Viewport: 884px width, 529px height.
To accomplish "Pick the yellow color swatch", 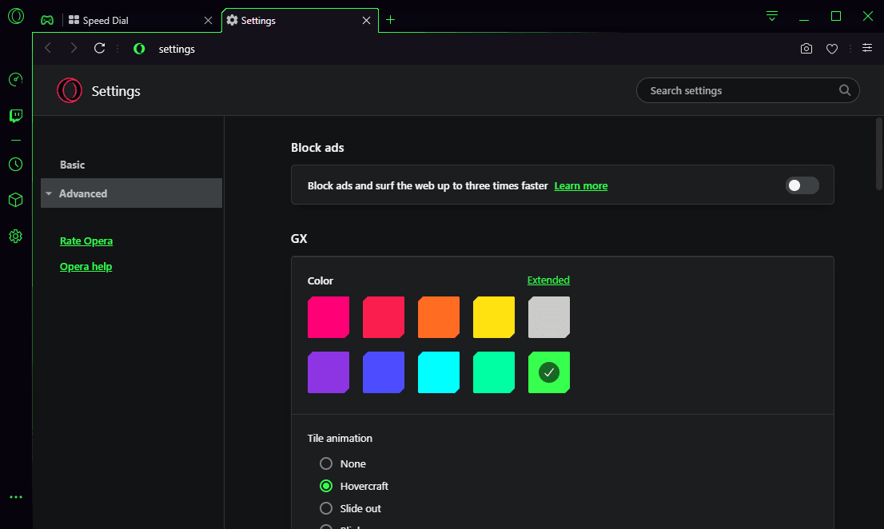I will pyautogui.click(x=494, y=317).
